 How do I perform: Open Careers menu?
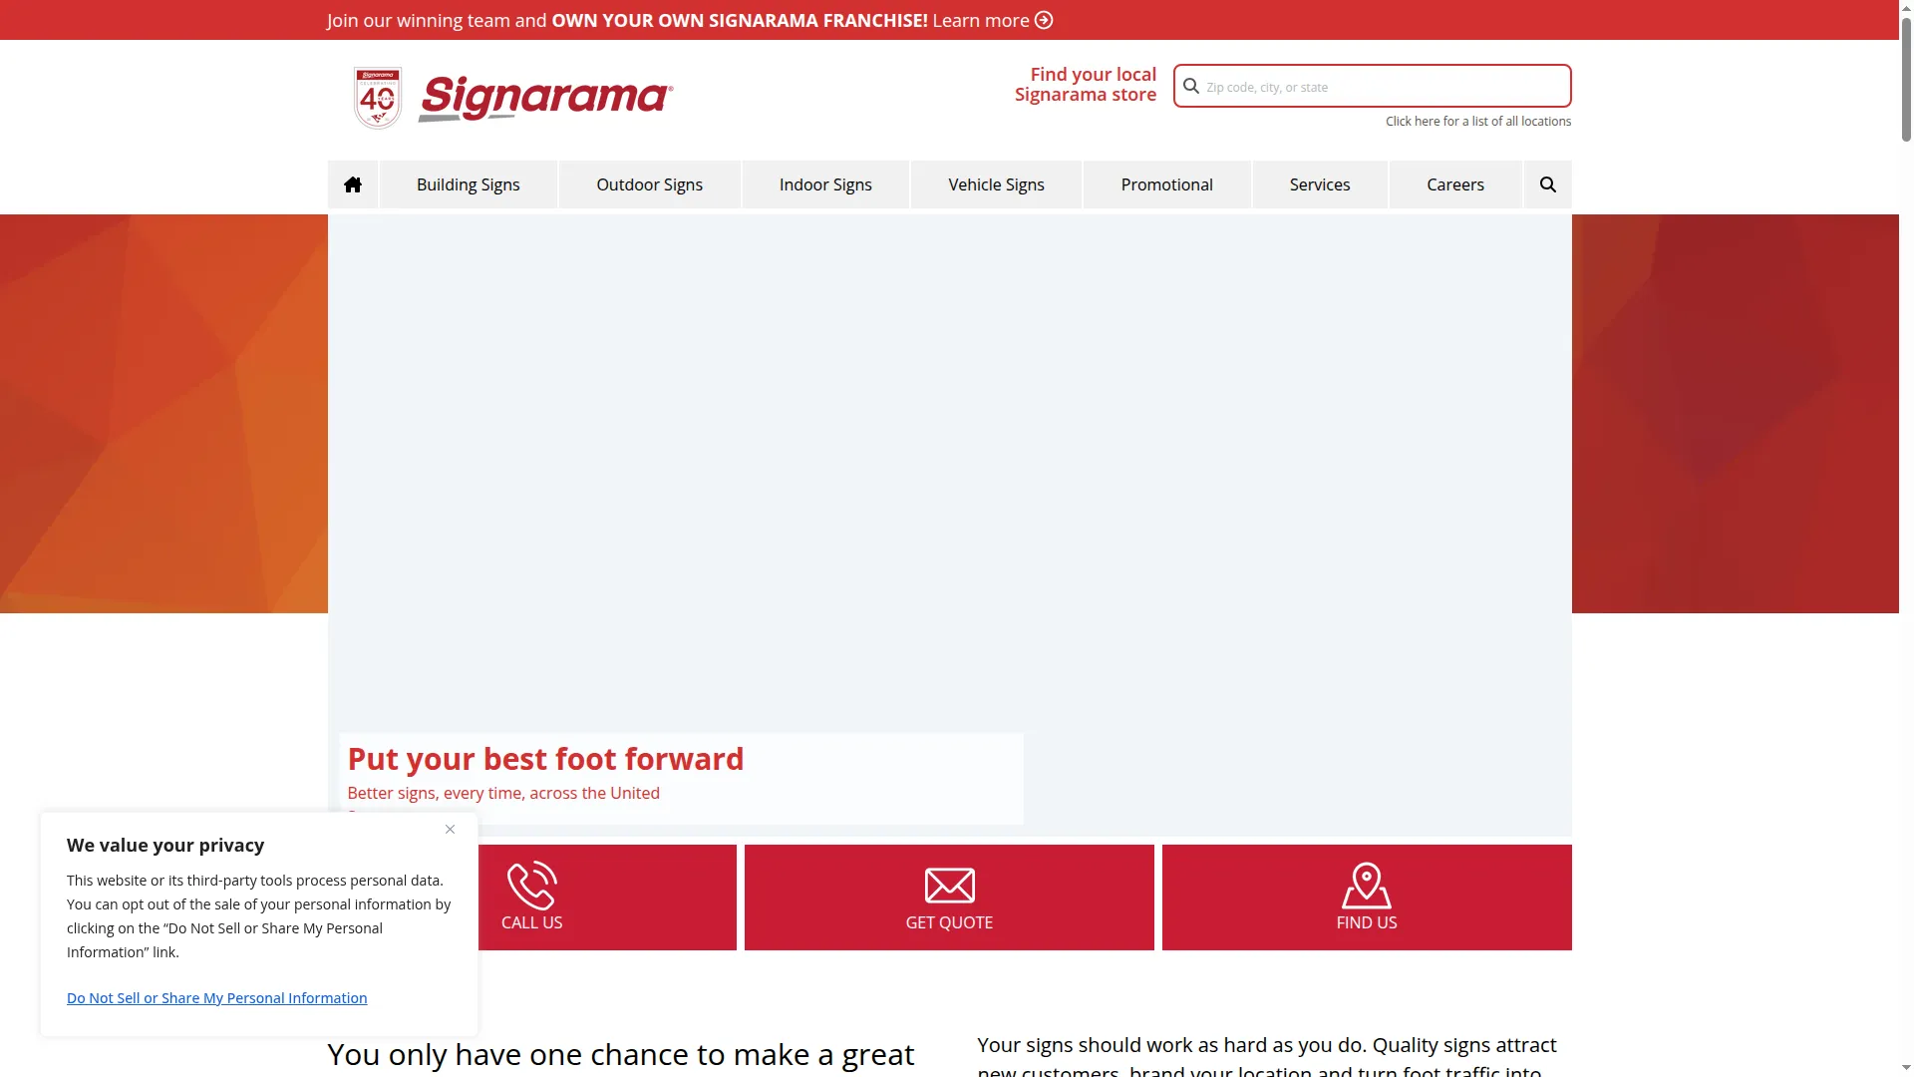[x=1455, y=184]
